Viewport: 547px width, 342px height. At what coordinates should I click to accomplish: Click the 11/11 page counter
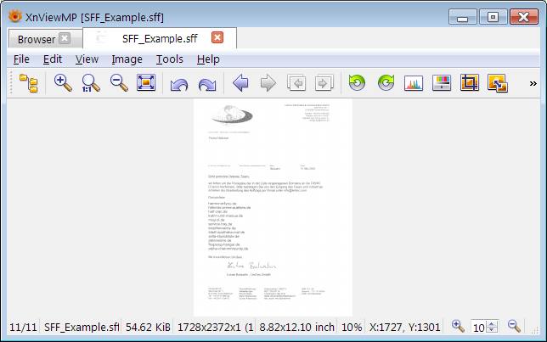pos(23,328)
